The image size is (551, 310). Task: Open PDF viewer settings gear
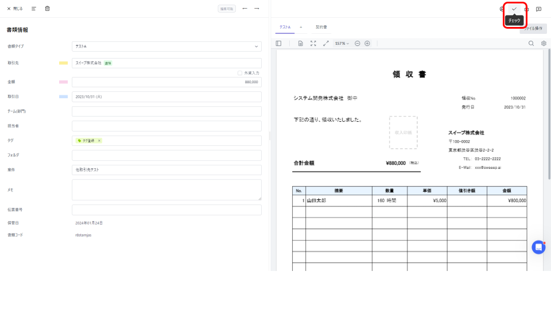click(x=544, y=44)
